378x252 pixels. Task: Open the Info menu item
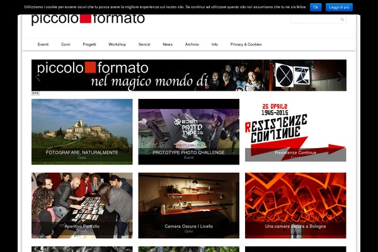(x=215, y=44)
